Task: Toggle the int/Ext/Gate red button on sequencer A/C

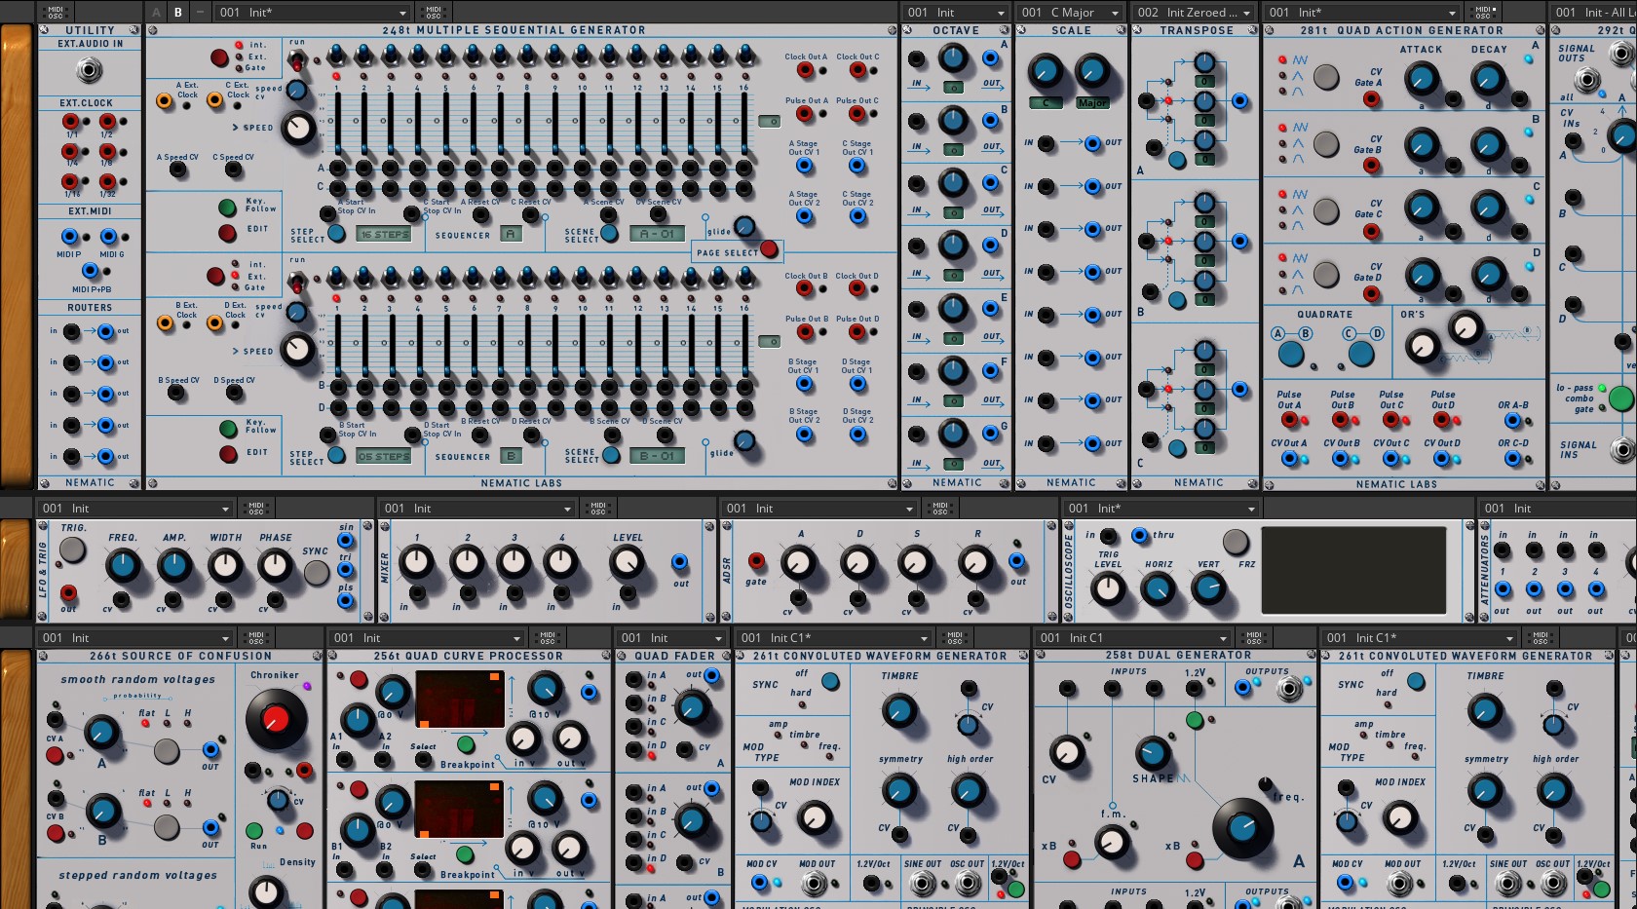Action: [x=219, y=57]
